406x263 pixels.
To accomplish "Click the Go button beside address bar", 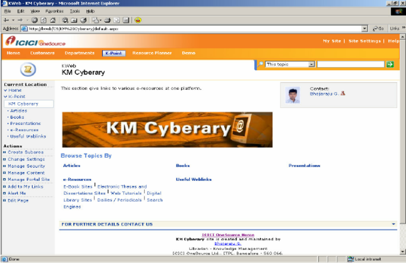I will tap(378, 29).
